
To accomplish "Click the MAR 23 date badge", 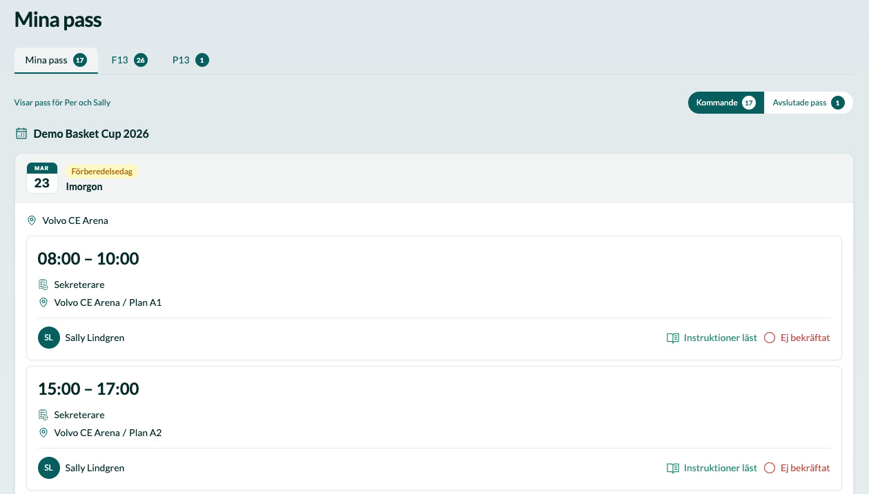I will coord(42,178).
